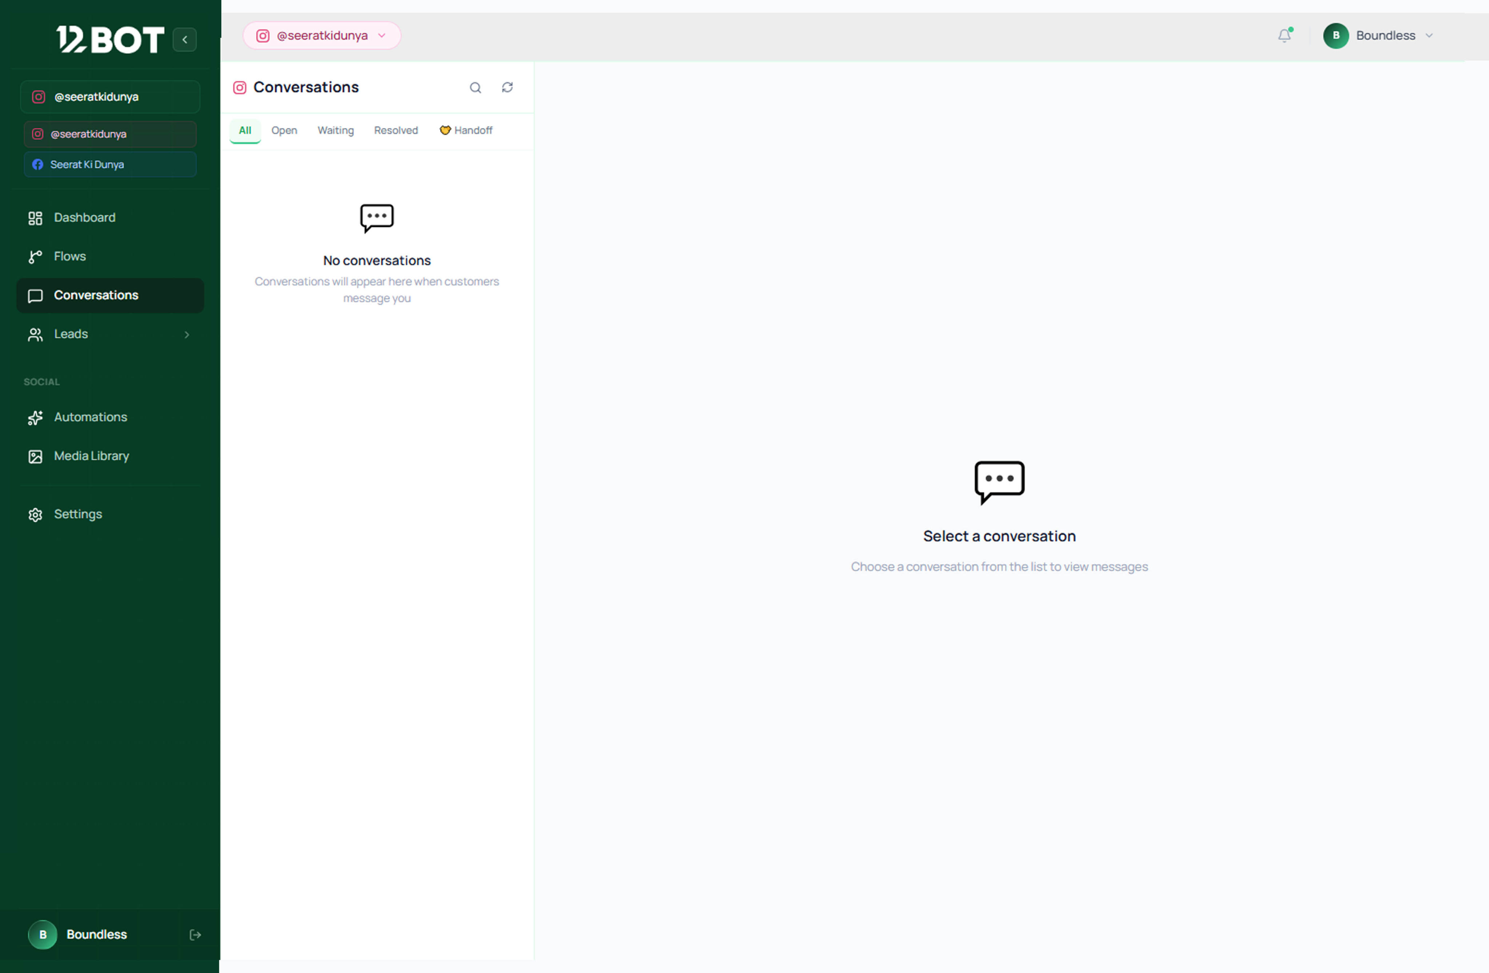The height and width of the screenshot is (973, 1489).
Task: Filter by the Handoff tab
Action: click(x=466, y=131)
